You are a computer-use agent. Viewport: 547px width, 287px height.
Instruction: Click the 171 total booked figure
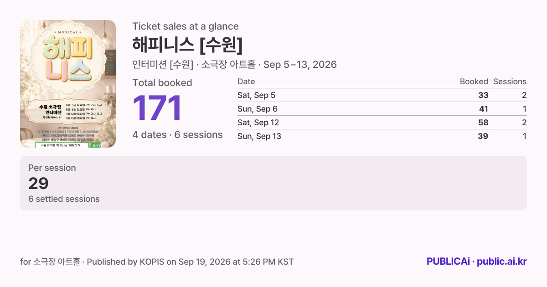point(157,108)
